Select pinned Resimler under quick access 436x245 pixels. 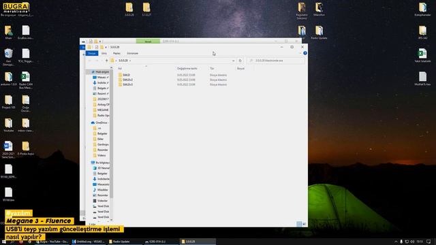(100, 94)
